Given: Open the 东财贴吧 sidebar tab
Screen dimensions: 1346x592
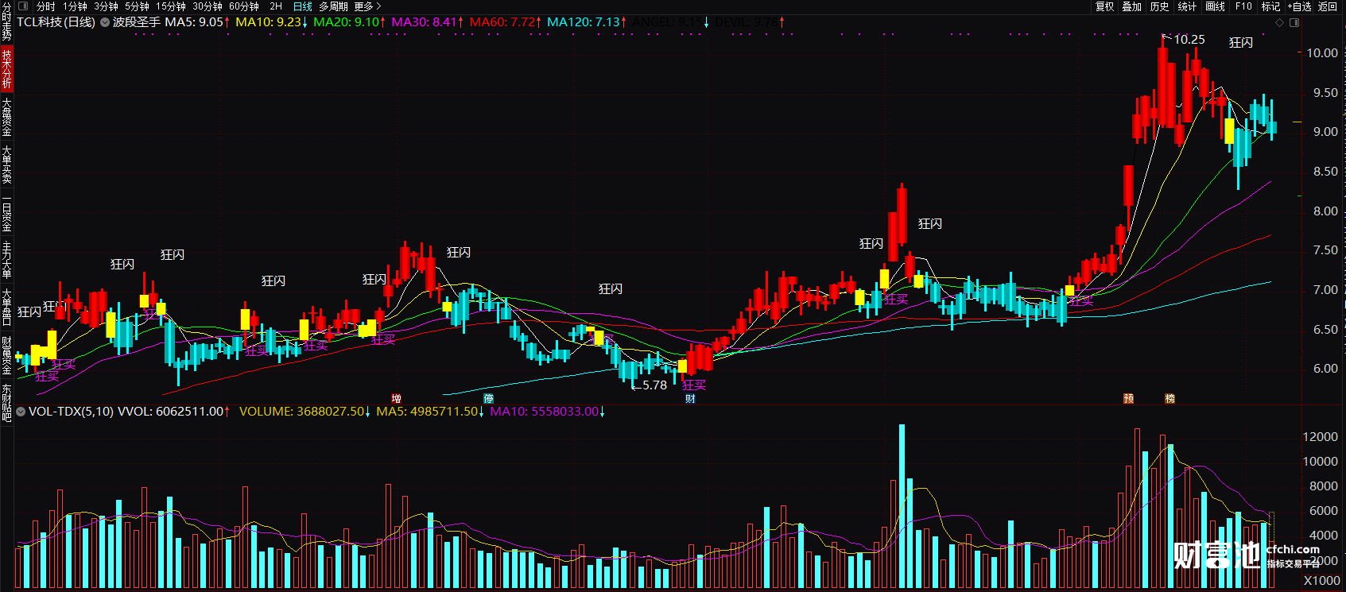Looking at the screenshot, I should tap(6, 403).
